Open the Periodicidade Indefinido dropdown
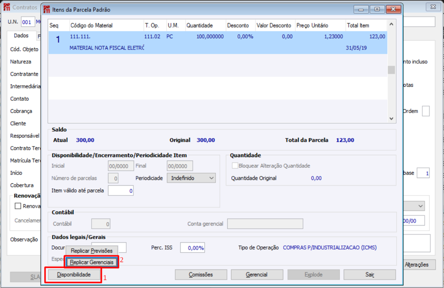Viewport: 444px width, 288px height. (191, 178)
